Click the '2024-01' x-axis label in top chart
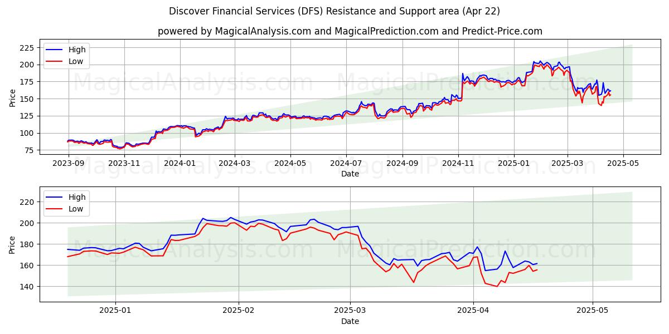The height and width of the screenshot is (334, 669). [x=180, y=164]
